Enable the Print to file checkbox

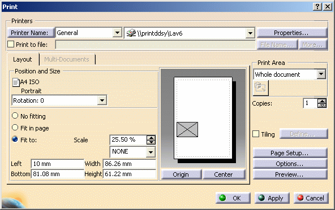[11, 45]
